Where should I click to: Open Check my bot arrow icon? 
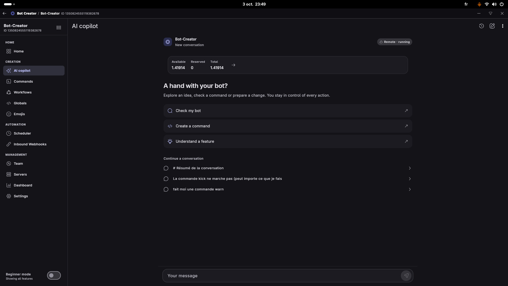[x=406, y=111]
